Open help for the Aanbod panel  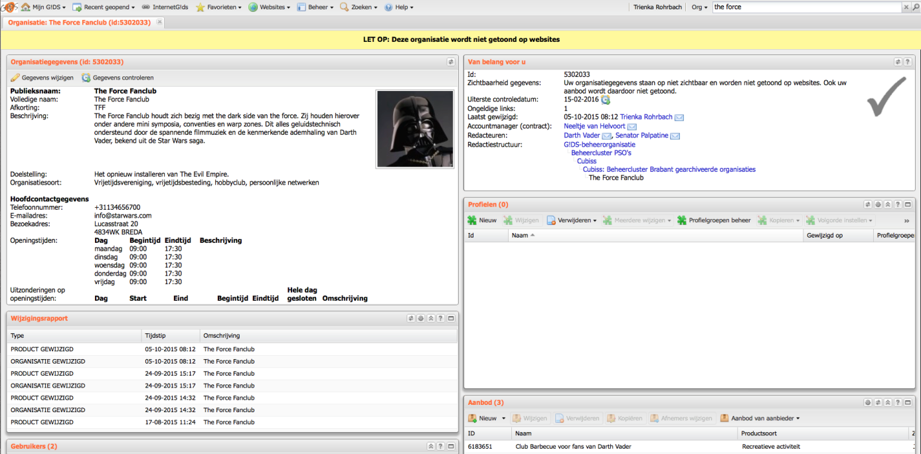pyautogui.click(x=898, y=403)
